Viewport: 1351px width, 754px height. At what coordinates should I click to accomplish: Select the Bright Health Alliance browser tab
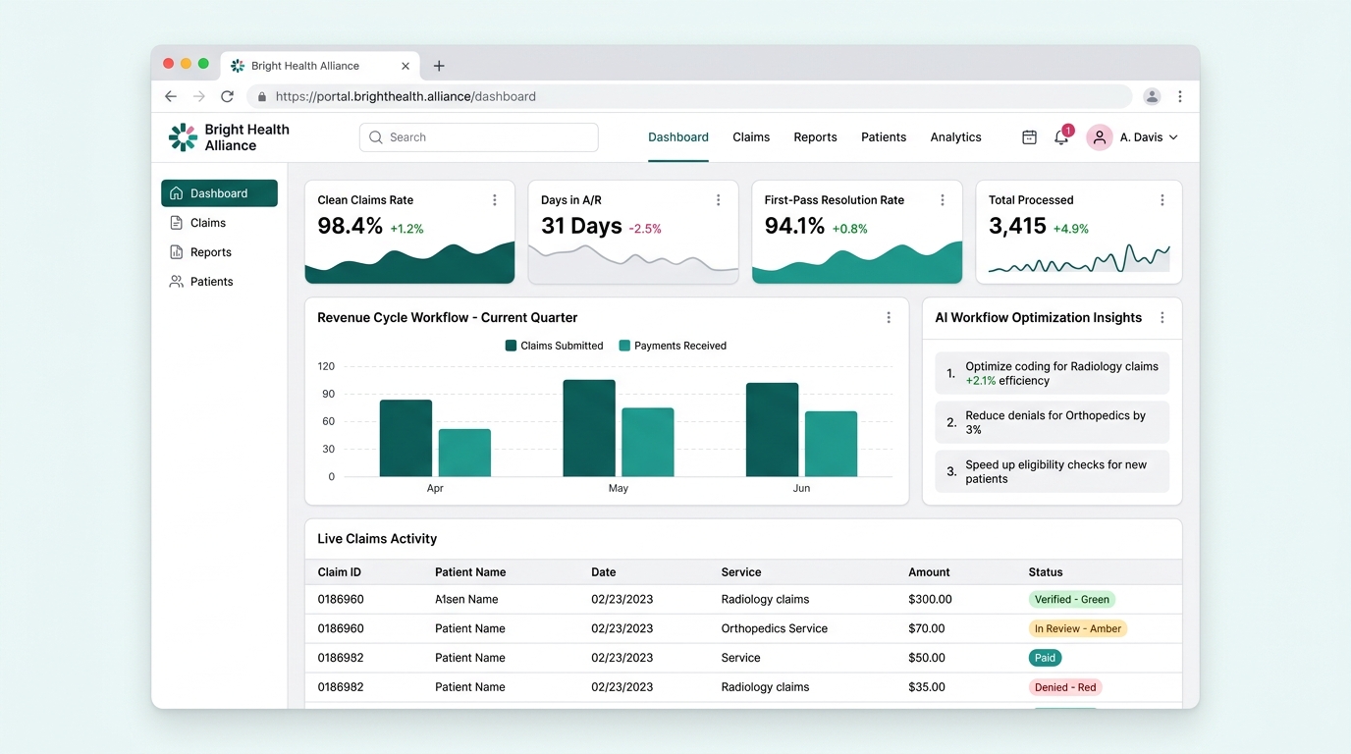320,66
